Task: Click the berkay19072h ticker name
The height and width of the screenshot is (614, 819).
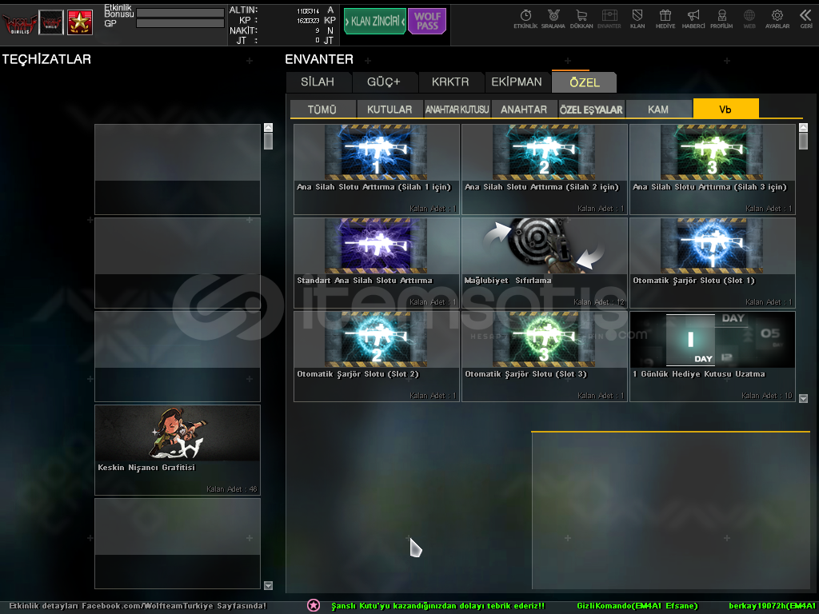Action: pos(773,606)
